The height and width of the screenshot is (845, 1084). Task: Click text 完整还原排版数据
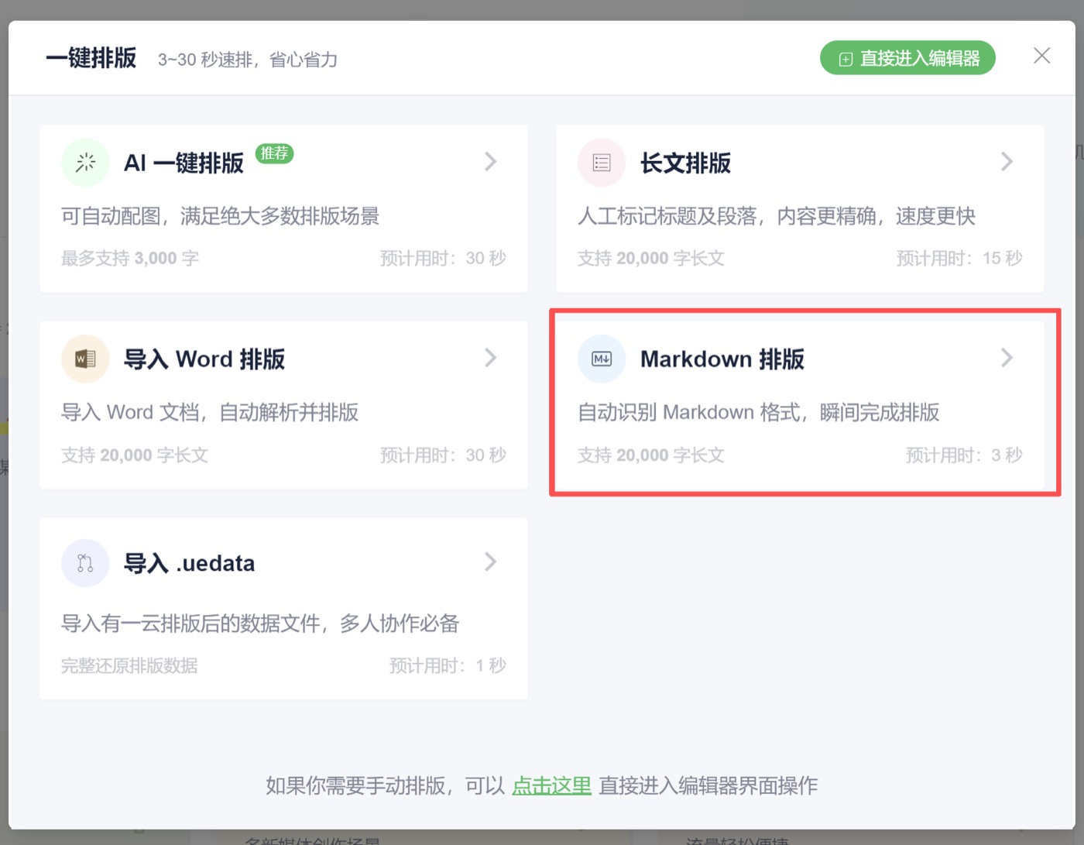[x=129, y=665]
